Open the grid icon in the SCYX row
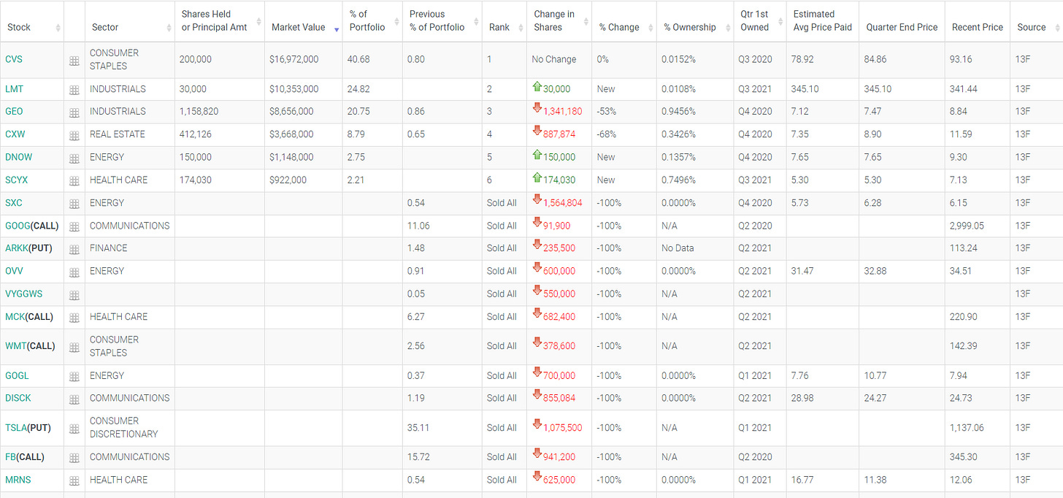This screenshot has height=498, width=1063. coord(74,181)
